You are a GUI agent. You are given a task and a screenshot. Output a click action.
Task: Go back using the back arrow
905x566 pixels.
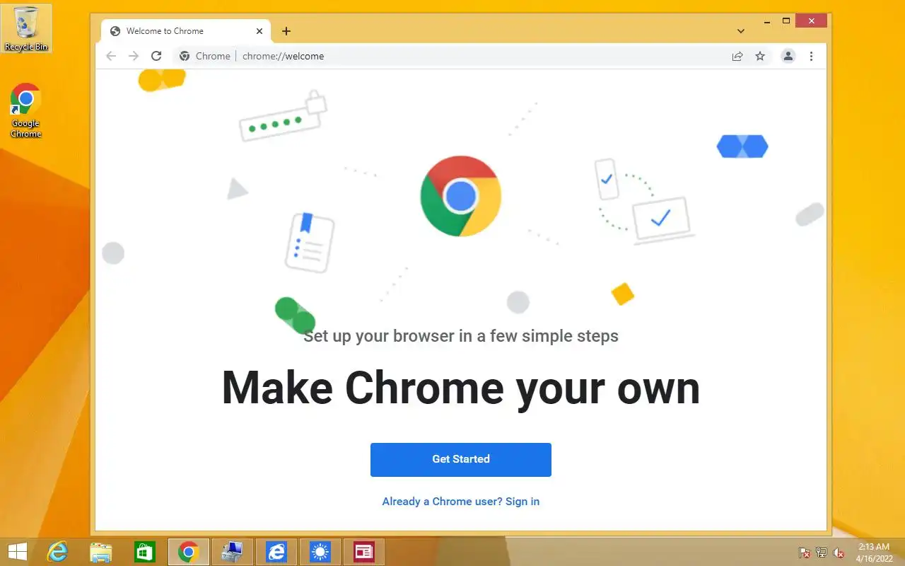(110, 56)
